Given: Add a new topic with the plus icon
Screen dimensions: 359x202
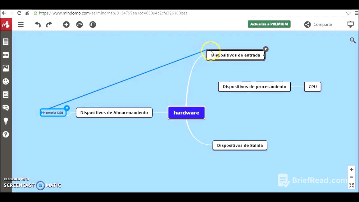Looking at the screenshot, I should [x=66, y=24].
